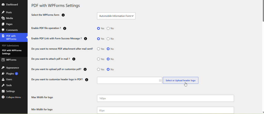Click the Appearance paintbrush icon
This screenshot has width=264, height=114.
[3, 68]
